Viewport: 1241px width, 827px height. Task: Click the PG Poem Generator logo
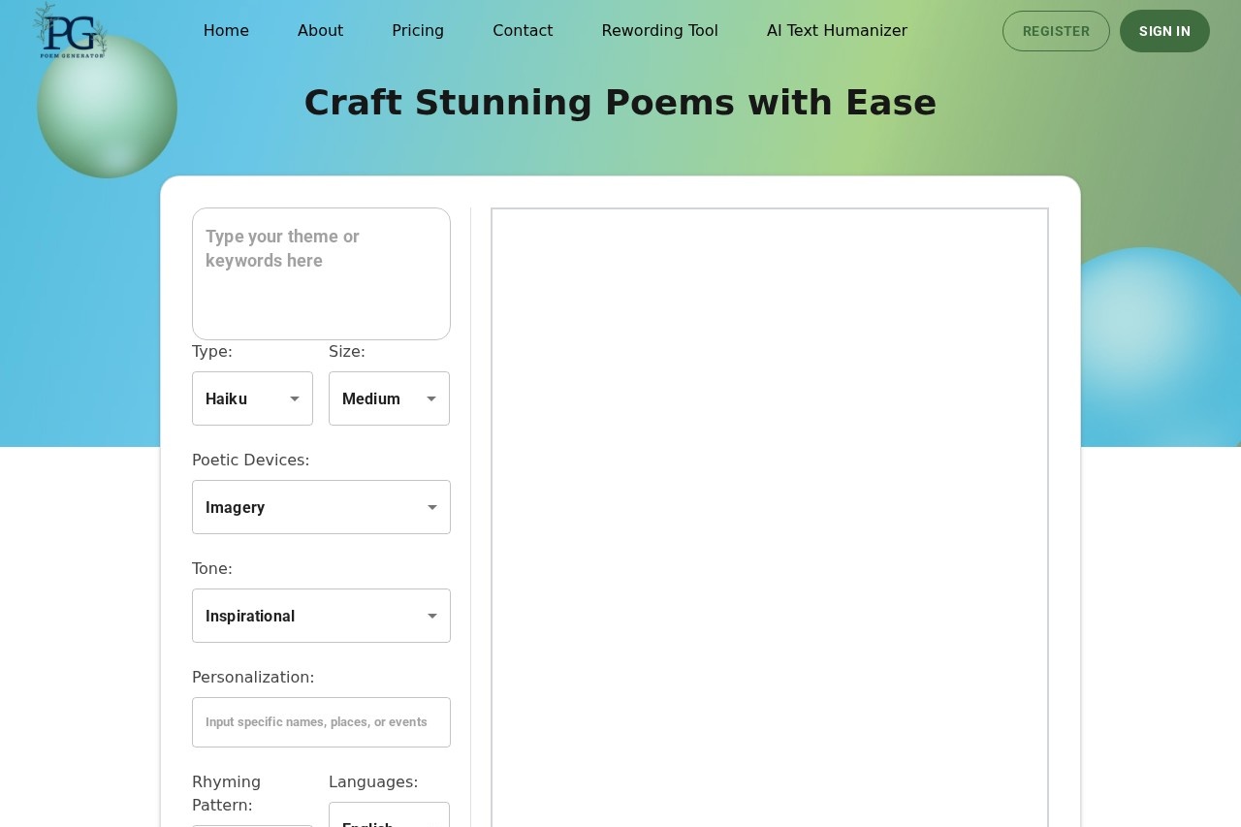[x=70, y=31]
